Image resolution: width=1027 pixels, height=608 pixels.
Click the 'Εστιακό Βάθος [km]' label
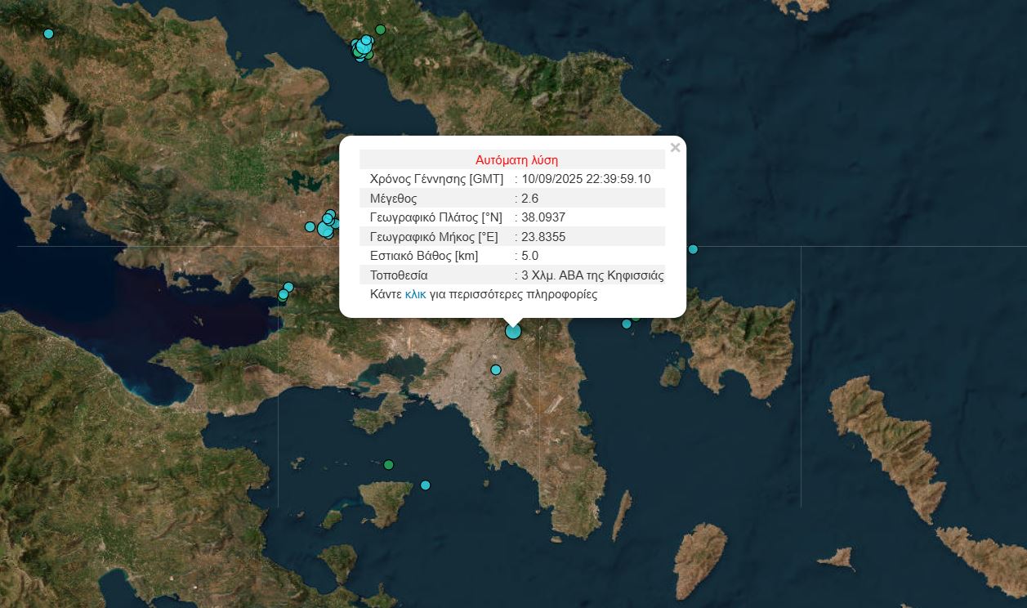click(x=423, y=256)
